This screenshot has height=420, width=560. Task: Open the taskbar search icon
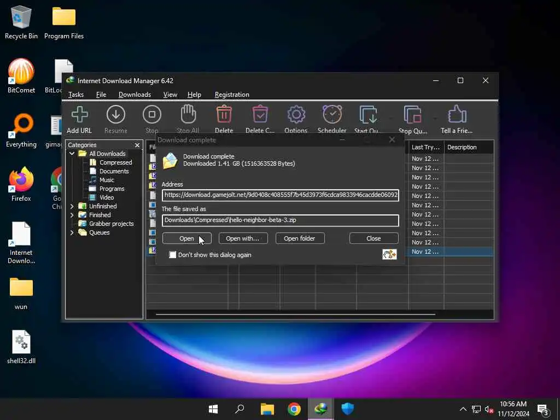[240, 409]
